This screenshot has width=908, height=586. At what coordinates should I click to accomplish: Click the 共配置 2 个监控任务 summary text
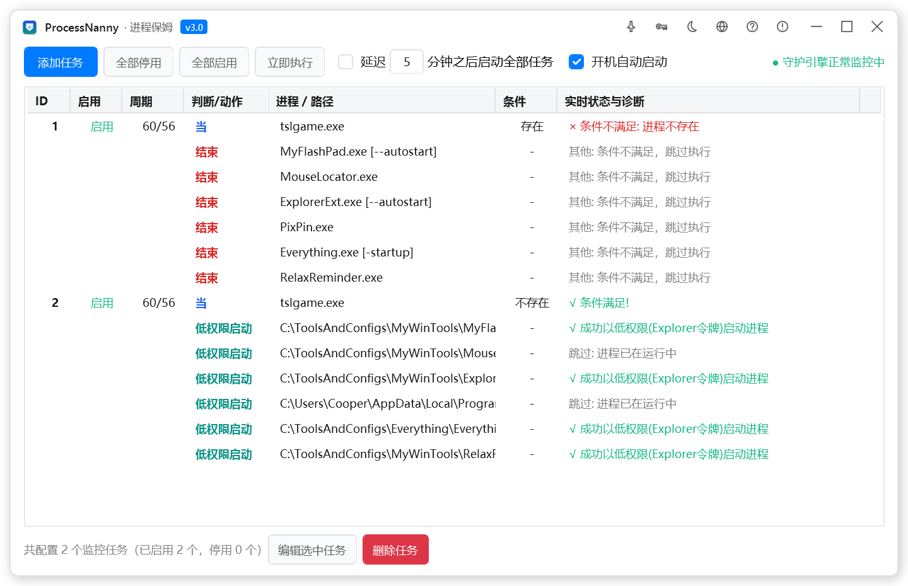pos(143,550)
